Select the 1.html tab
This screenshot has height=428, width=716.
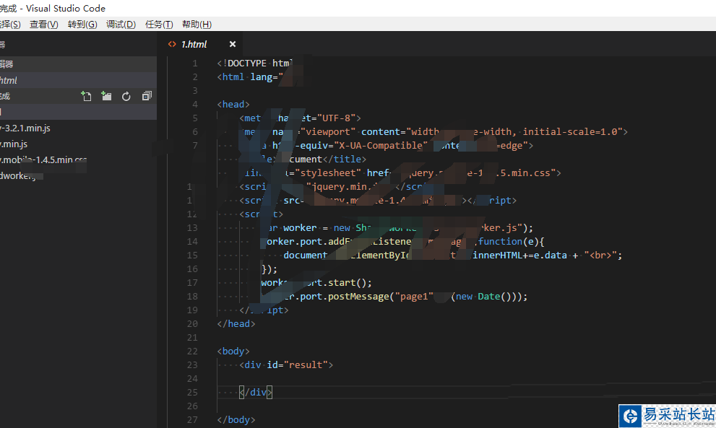[204, 44]
